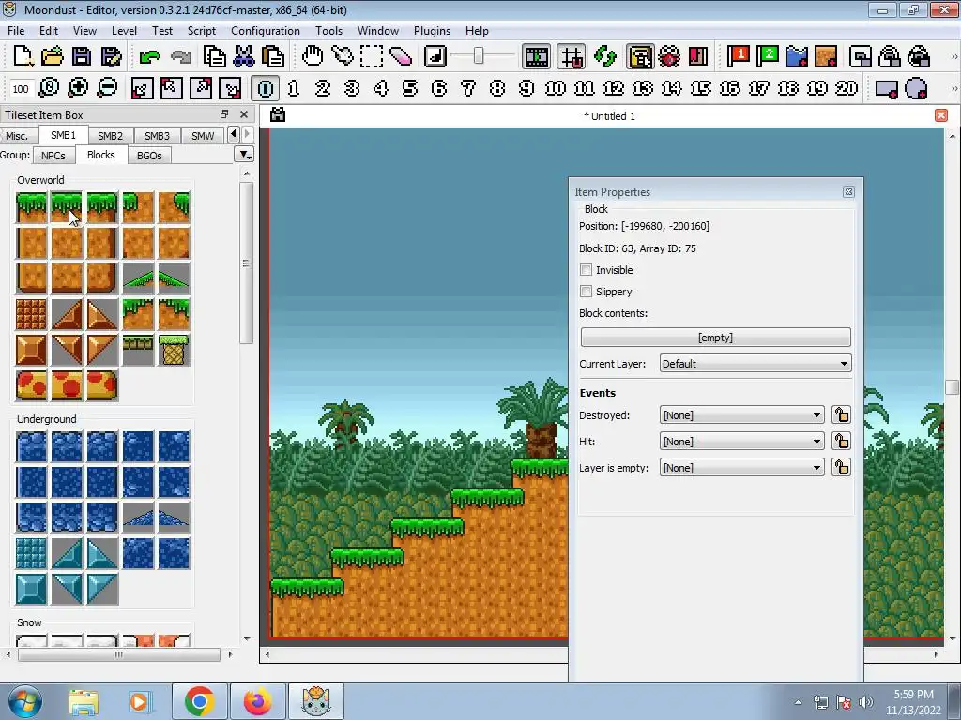Viewport: 961px width, 720px height.
Task: Pick the teal underground brick tile
Action: [31, 553]
